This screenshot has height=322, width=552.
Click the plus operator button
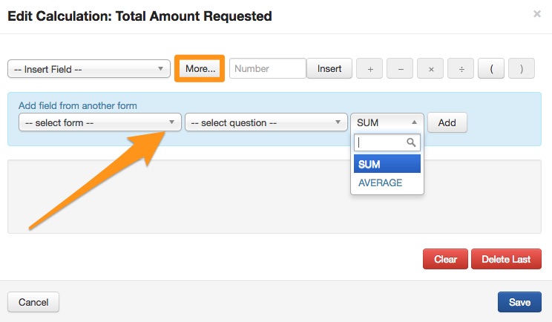tap(369, 69)
